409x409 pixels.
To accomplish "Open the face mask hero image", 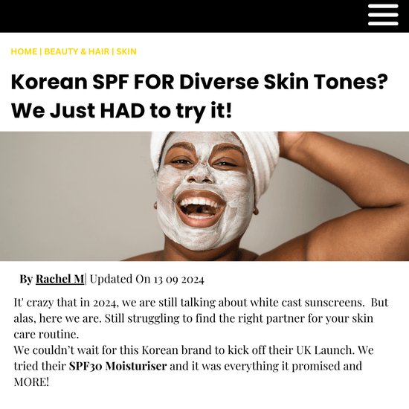I will pyautogui.click(x=204, y=196).
